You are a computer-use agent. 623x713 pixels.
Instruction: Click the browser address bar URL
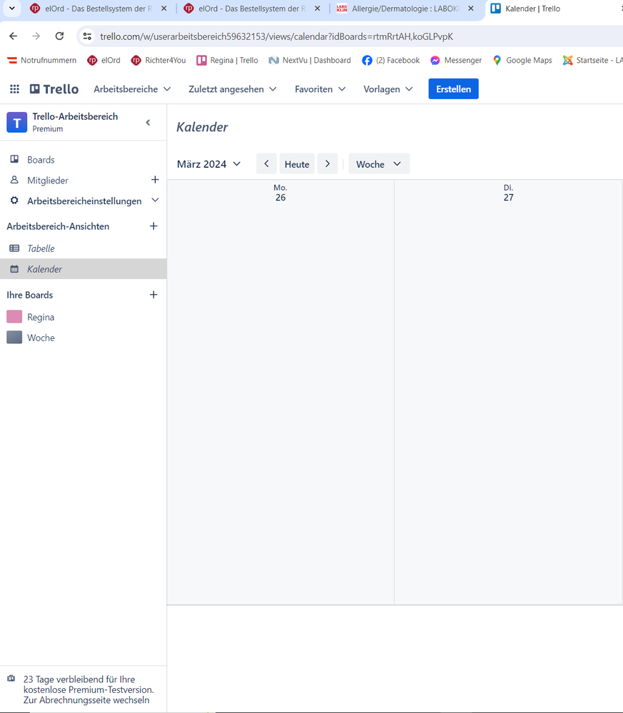tap(276, 36)
